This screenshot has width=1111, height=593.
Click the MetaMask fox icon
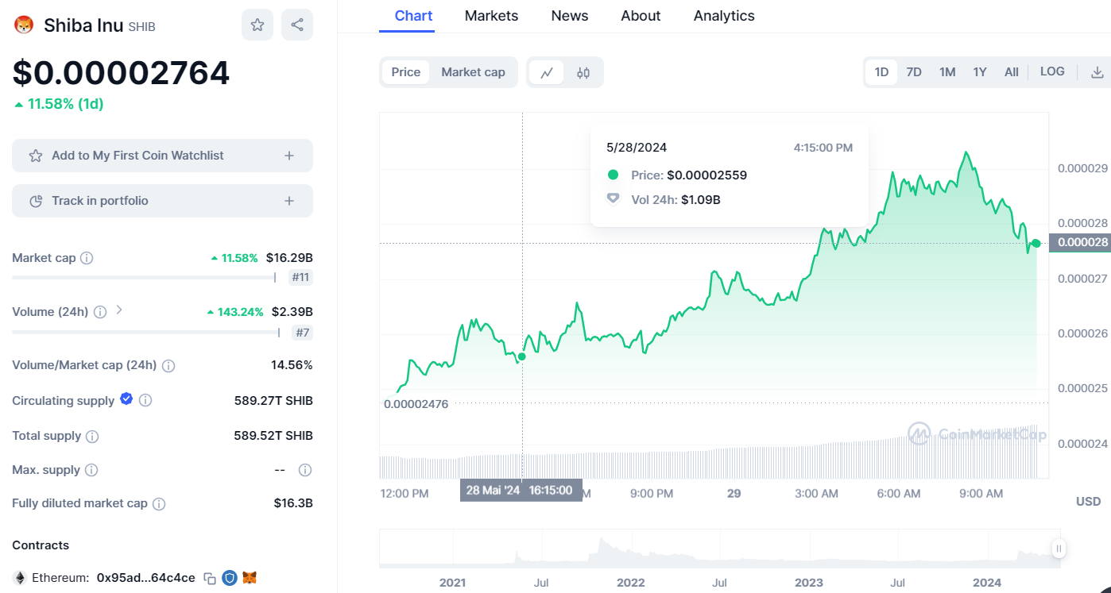click(250, 578)
